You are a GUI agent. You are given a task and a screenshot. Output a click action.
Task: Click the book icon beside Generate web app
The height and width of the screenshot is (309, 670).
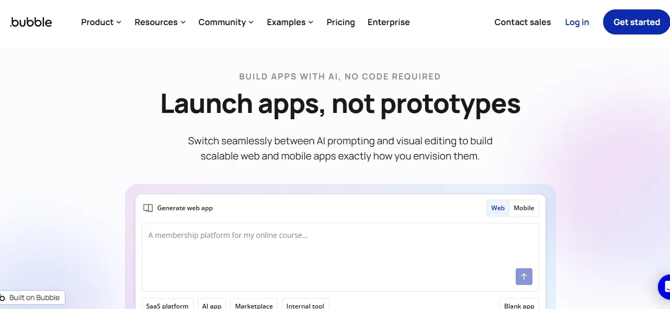tap(148, 208)
